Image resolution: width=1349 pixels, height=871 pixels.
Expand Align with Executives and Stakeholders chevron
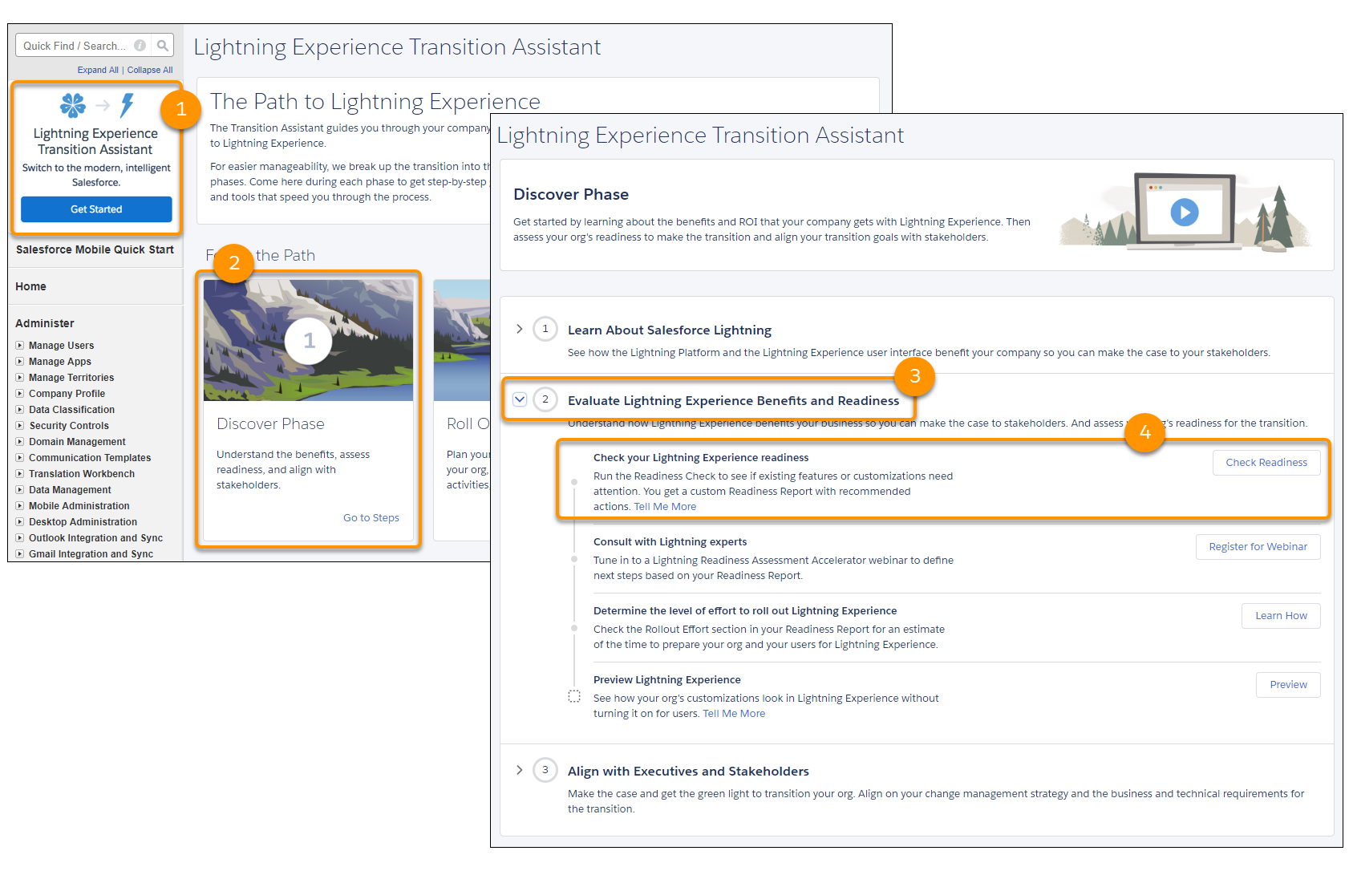(520, 770)
